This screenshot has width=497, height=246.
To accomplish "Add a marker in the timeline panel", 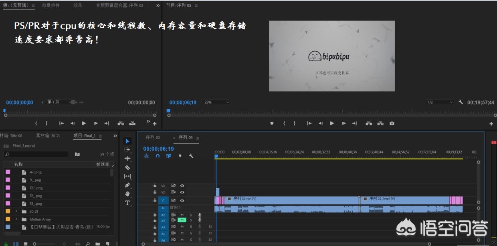I will click(x=180, y=156).
